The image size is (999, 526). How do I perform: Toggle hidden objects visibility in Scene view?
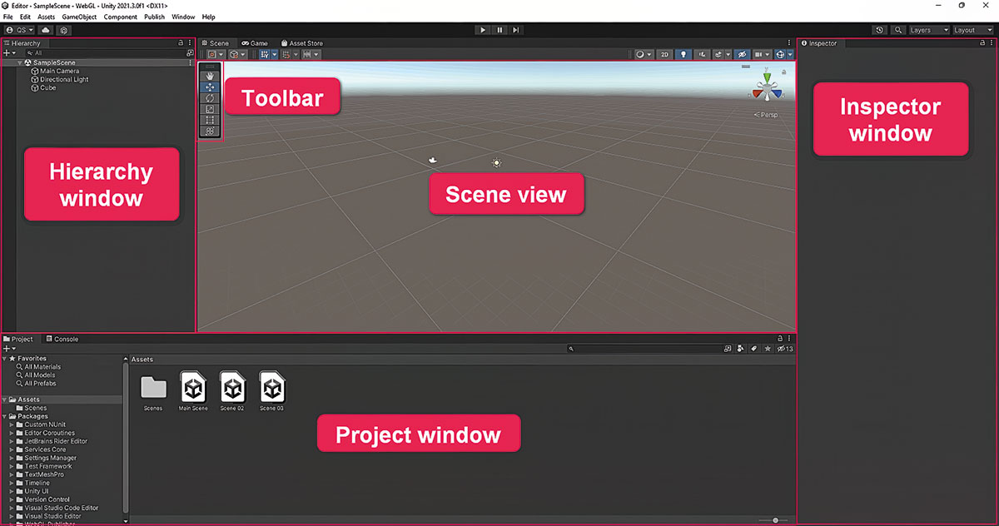click(x=742, y=54)
